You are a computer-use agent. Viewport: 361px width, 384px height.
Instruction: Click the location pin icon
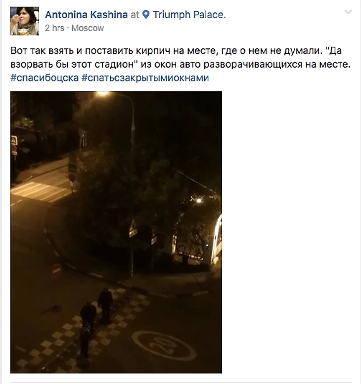(146, 15)
